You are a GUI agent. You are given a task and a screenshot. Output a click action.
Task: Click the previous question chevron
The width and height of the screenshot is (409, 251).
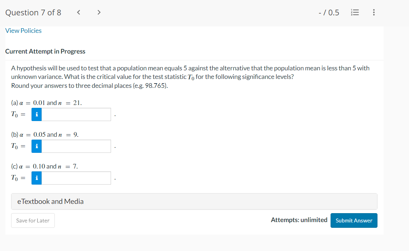click(78, 12)
